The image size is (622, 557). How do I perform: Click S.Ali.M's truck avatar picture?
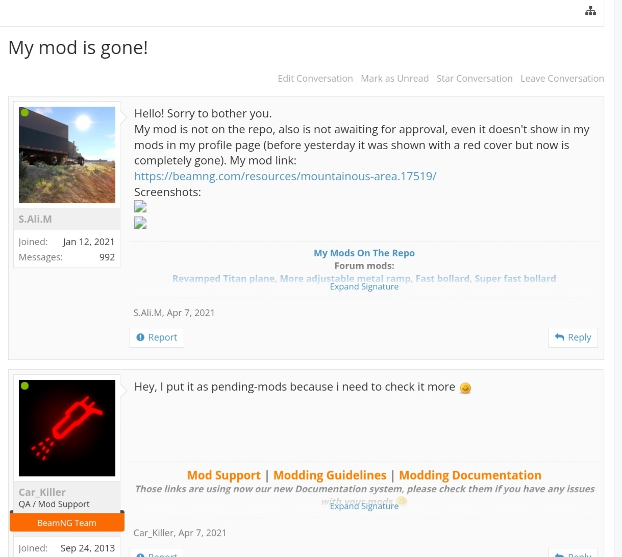click(x=67, y=155)
